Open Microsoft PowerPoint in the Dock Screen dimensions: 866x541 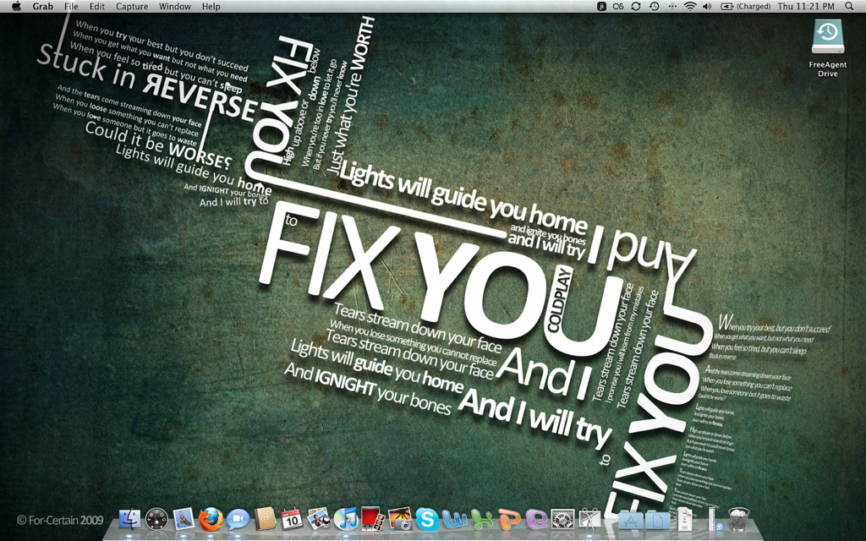click(x=509, y=520)
